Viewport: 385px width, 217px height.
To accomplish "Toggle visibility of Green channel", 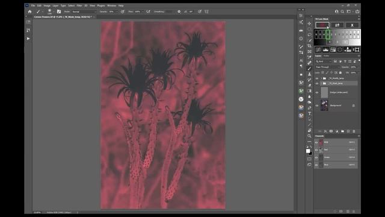I will tap(316, 157).
